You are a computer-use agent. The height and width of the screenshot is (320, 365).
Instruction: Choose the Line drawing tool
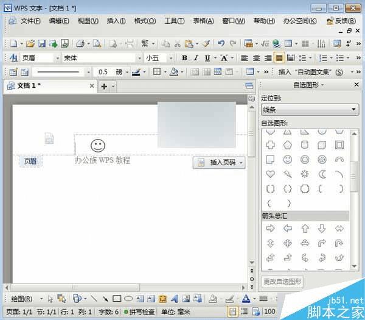94,299
